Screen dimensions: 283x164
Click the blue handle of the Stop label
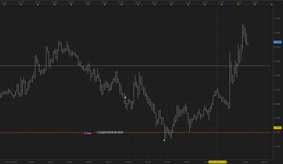(x=85, y=133)
